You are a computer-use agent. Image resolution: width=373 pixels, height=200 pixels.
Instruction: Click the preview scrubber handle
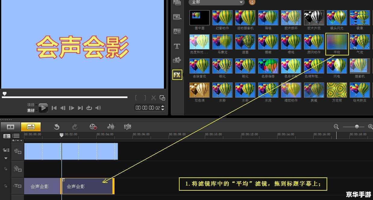4,94
